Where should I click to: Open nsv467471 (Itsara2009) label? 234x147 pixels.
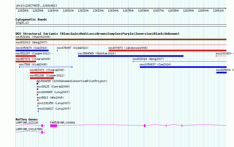coord(33,59)
